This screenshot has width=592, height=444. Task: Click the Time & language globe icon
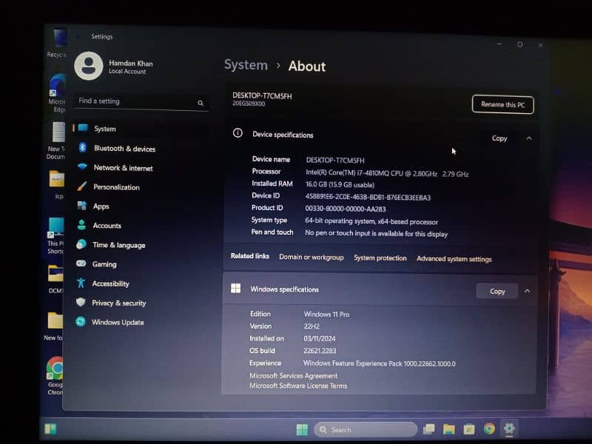pyautogui.click(x=81, y=244)
